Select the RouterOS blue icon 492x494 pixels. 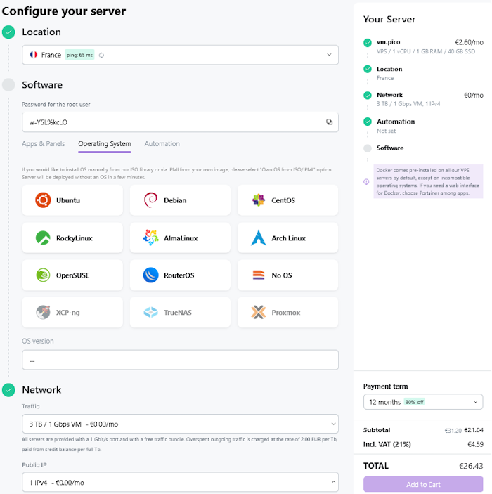tap(150, 275)
